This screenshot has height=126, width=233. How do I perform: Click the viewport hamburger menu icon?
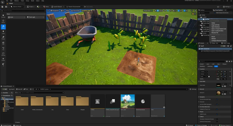click(x=48, y=11)
